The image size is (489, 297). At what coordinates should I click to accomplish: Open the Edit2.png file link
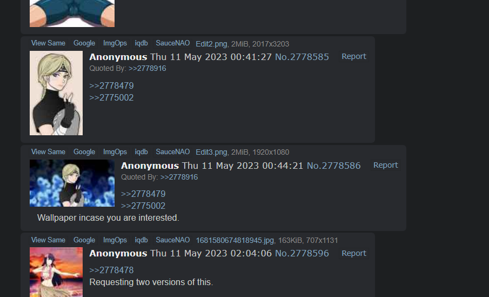(x=211, y=44)
